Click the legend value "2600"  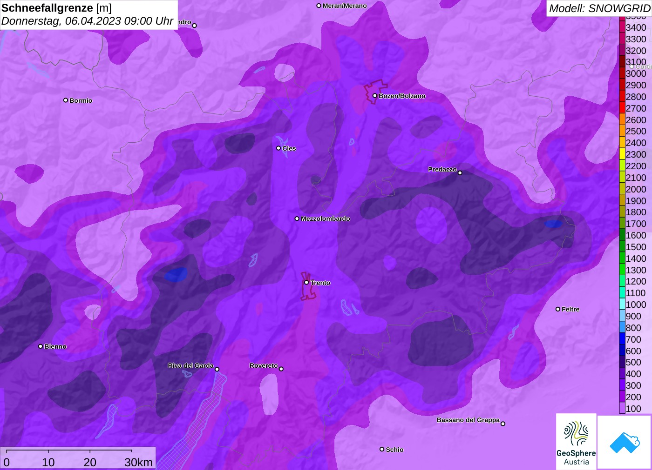pyautogui.click(x=636, y=120)
